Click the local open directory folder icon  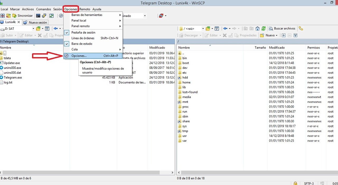38,28
